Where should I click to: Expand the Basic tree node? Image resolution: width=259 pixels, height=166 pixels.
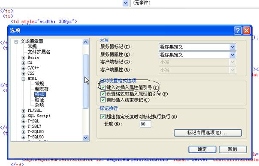click(24, 58)
